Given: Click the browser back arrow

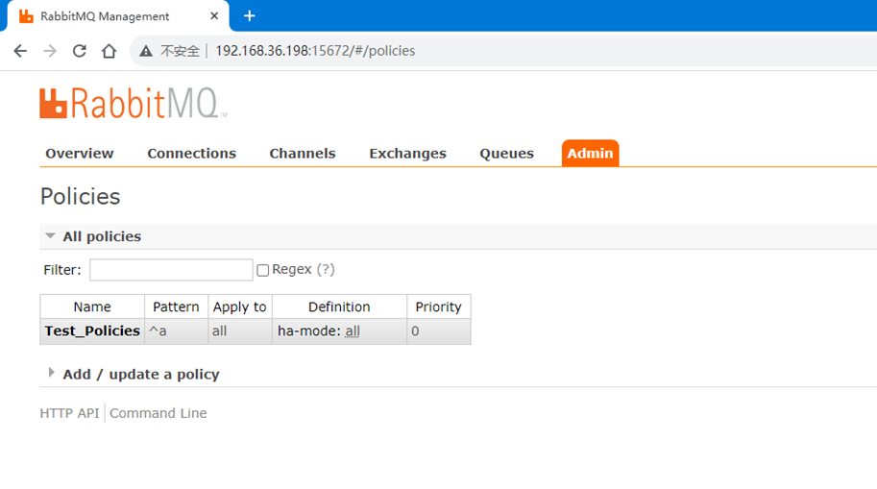Looking at the screenshot, I should (x=20, y=51).
